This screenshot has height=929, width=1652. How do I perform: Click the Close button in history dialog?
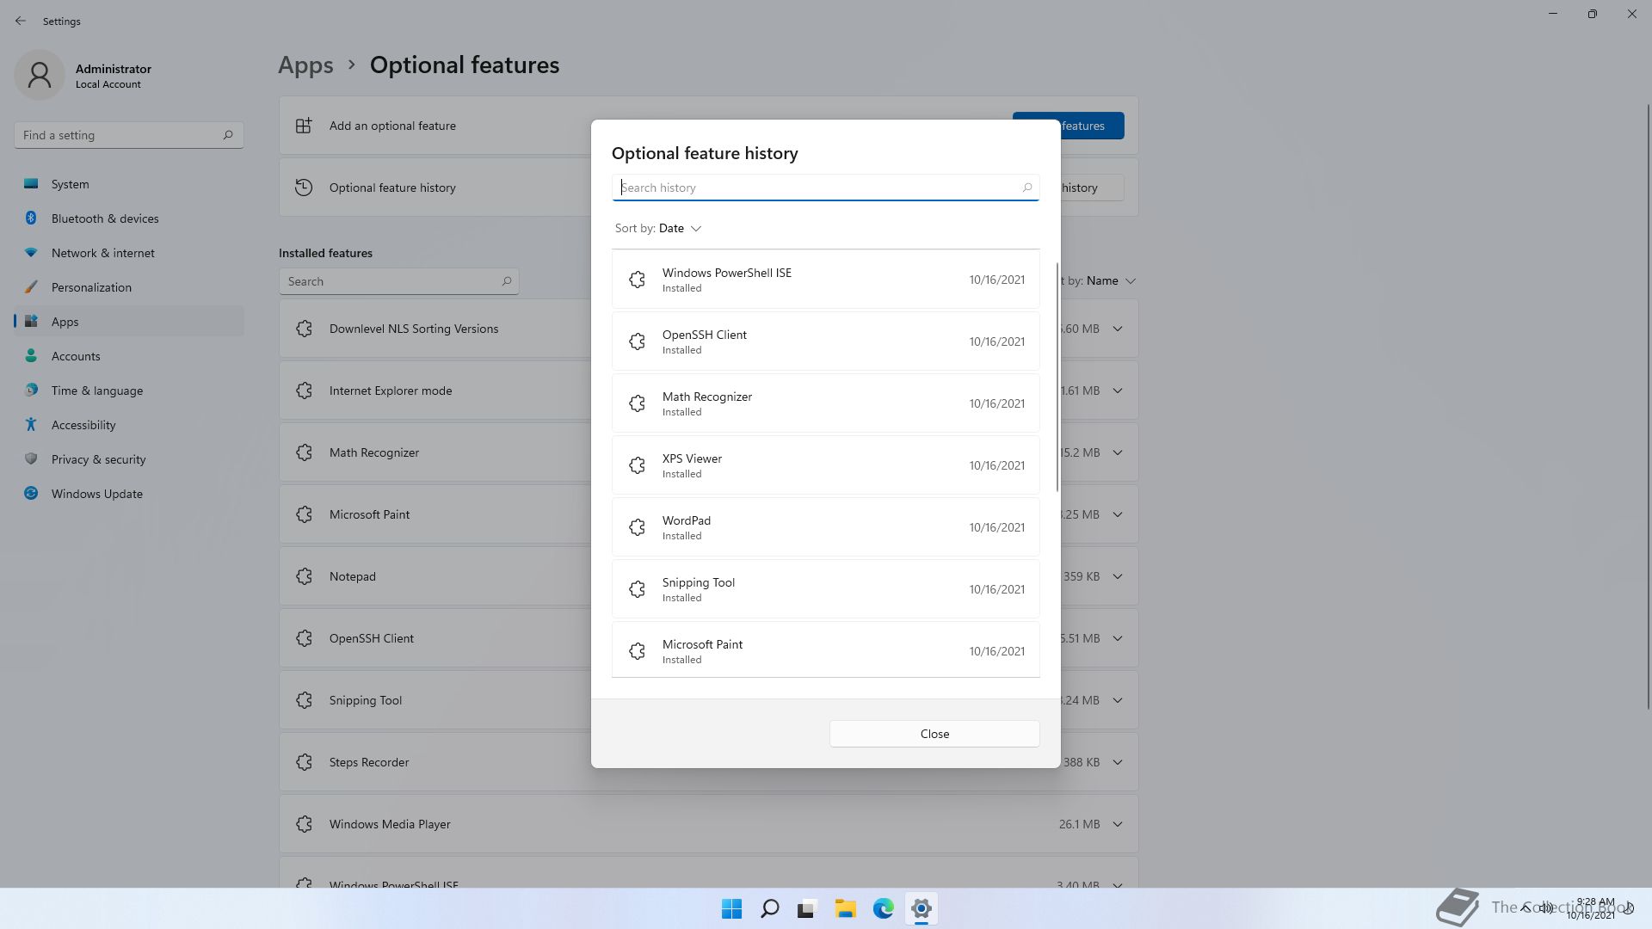tap(934, 734)
